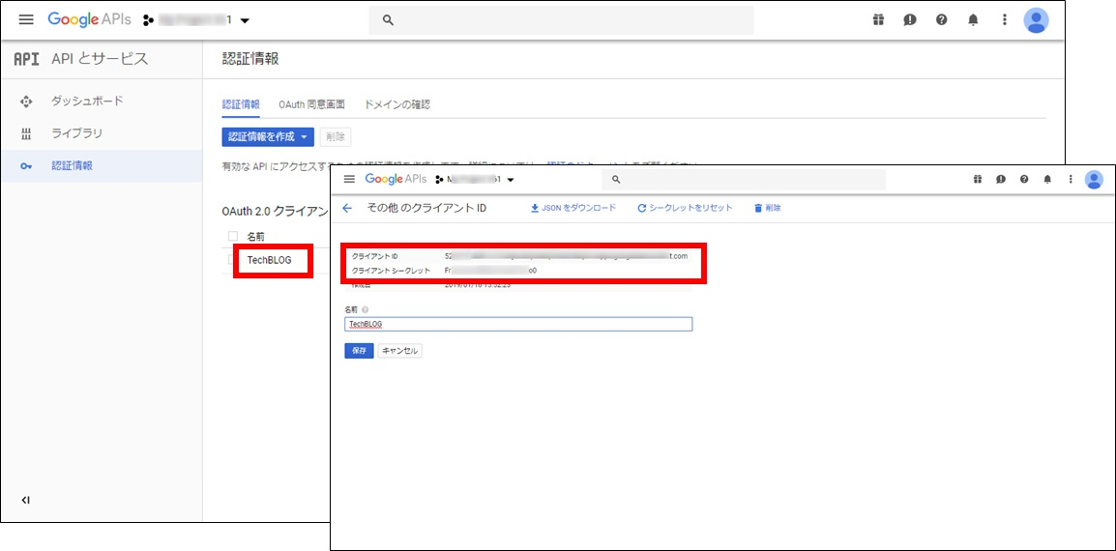This screenshot has width=1116, height=551.
Task: Open three-dot menu in back window header
Action: [1004, 20]
